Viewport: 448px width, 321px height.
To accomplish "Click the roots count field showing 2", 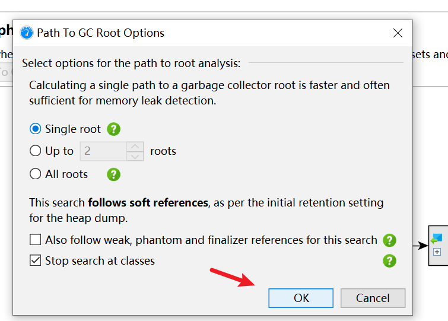I will tap(103, 151).
